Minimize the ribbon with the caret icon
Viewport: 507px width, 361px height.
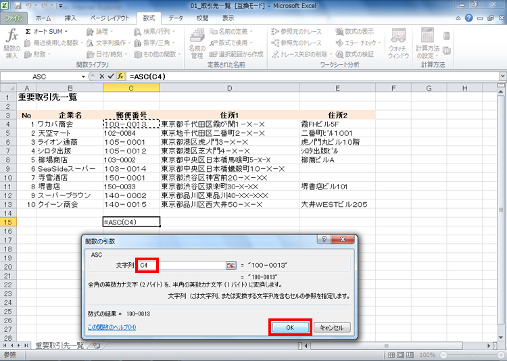click(458, 18)
